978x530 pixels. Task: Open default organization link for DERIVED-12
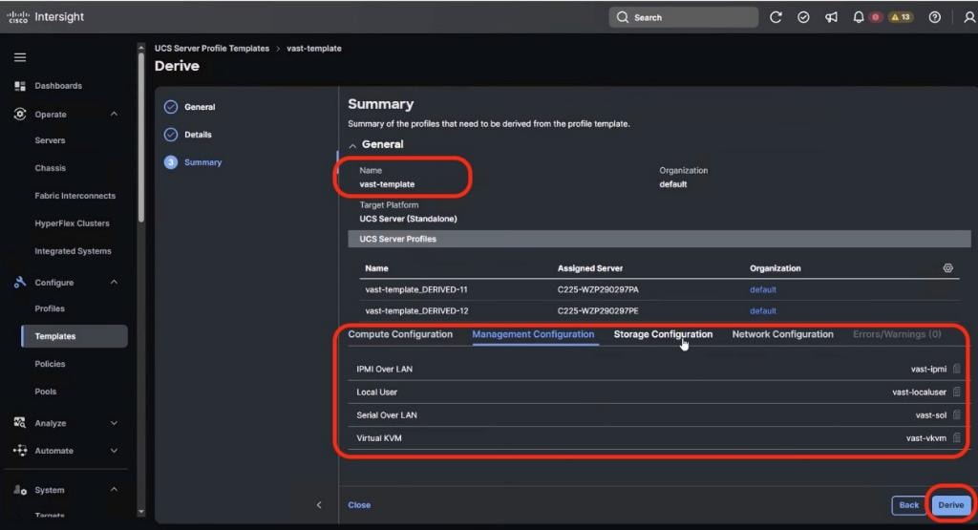tap(763, 310)
